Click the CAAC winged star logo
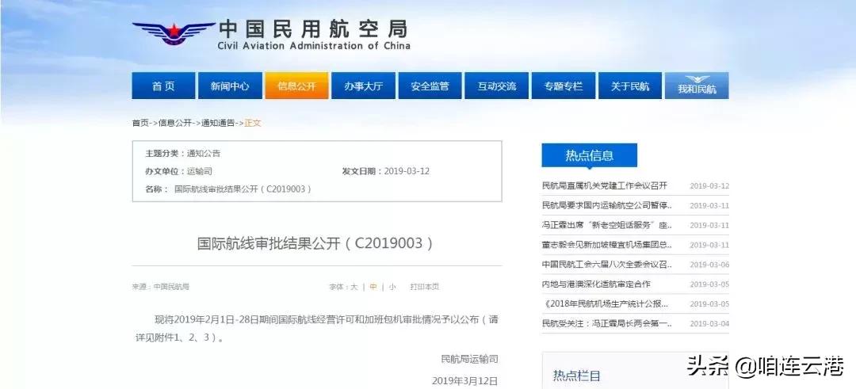This screenshot has width=856, height=389. [x=174, y=32]
